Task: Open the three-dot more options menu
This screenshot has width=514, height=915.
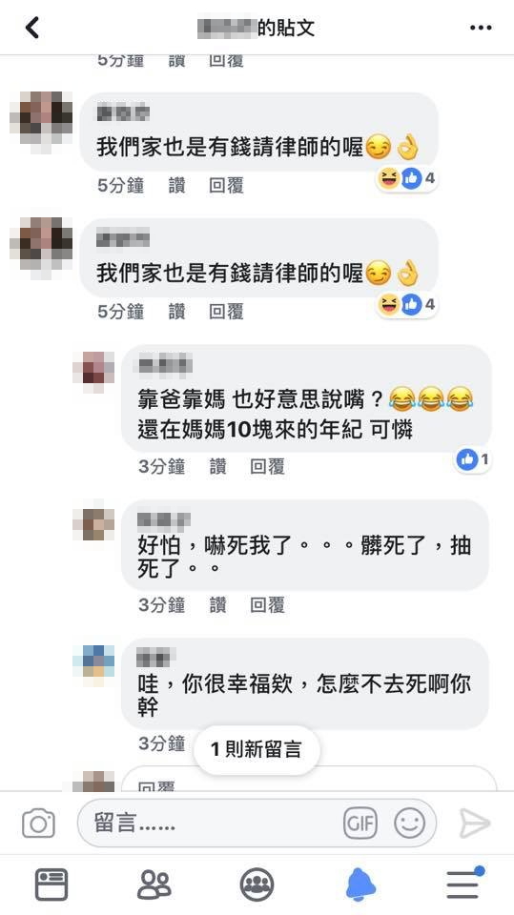Action: pyautogui.click(x=480, y=28)
